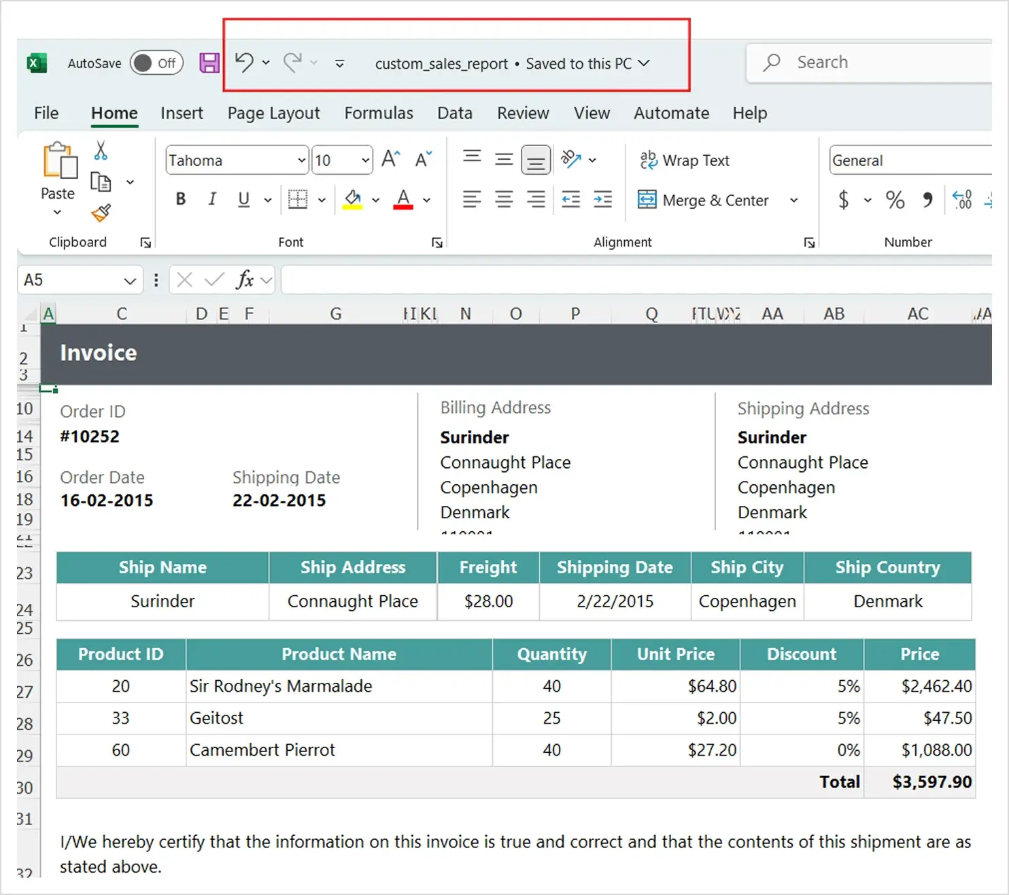Click the formula bar input
This screenshot has height=895, width=1009.
tap(636, 280)
